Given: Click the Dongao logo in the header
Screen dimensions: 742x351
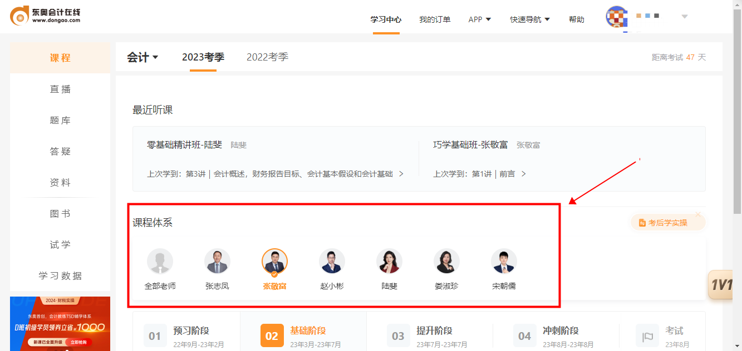Looking at the screenshot, I should (x=46, y=16).
